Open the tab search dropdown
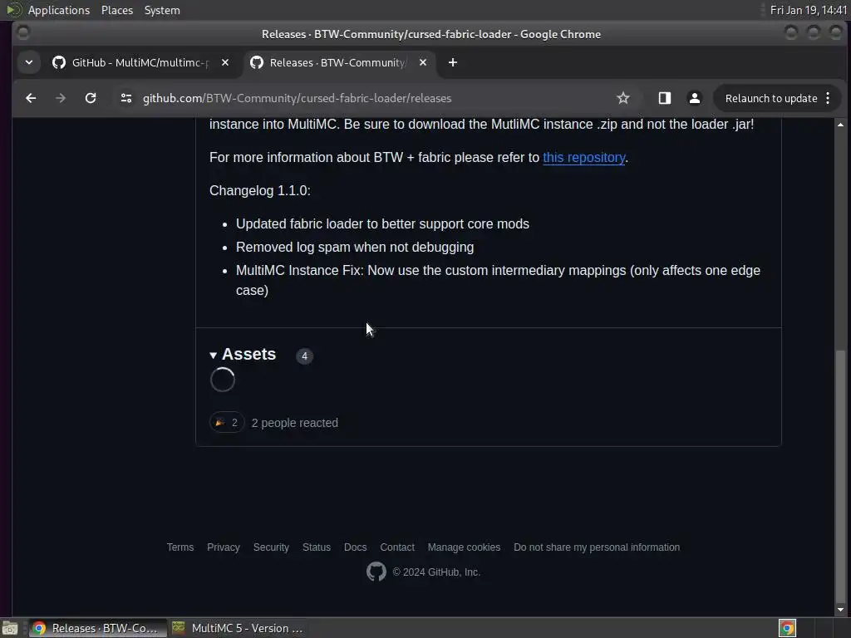Viewport: 851px width, 638px height. pos(29,62)
